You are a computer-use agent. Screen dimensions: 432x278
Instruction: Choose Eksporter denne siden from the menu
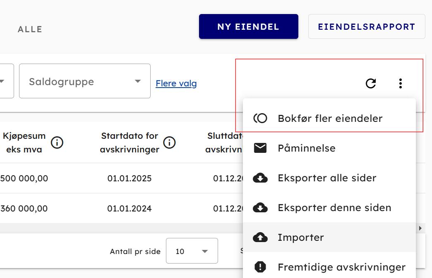coord(334,208)
